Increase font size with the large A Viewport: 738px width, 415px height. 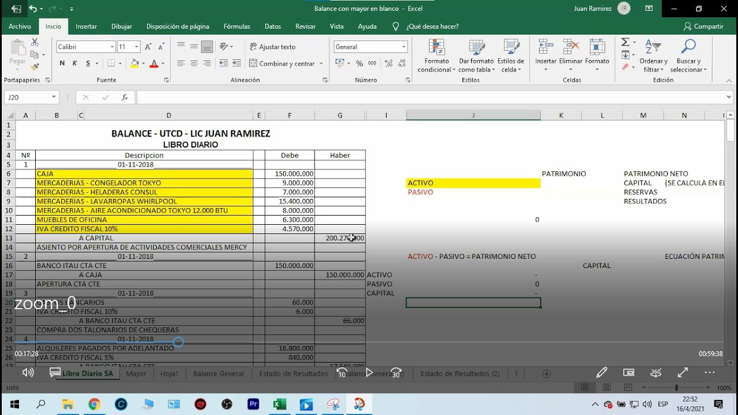coord(148,47)
